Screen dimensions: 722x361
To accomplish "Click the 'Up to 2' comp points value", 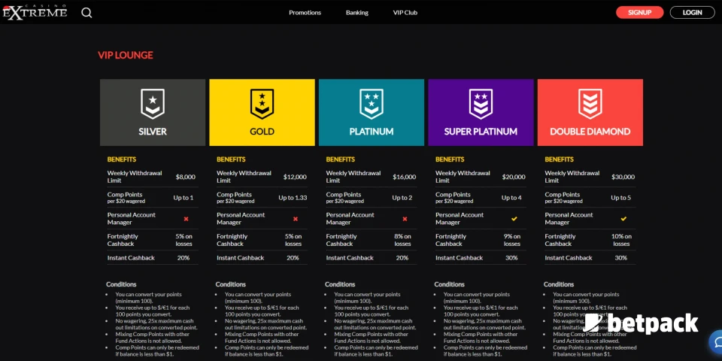I will tap(402, 198).
